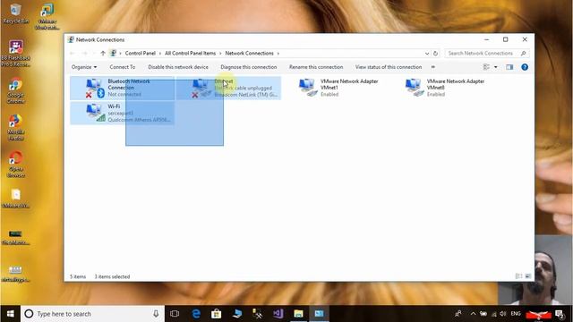Show the preview pane icon
This screenshot has width=573, height=322.
[x=509, y=67]
